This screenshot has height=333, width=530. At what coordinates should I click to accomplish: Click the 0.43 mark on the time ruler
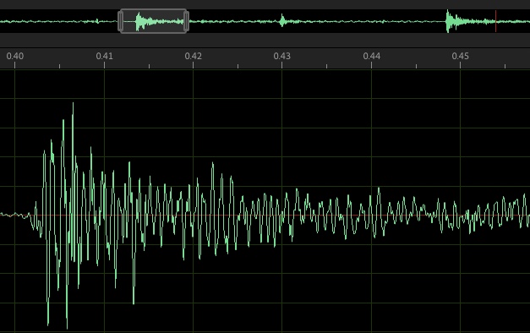281,56
